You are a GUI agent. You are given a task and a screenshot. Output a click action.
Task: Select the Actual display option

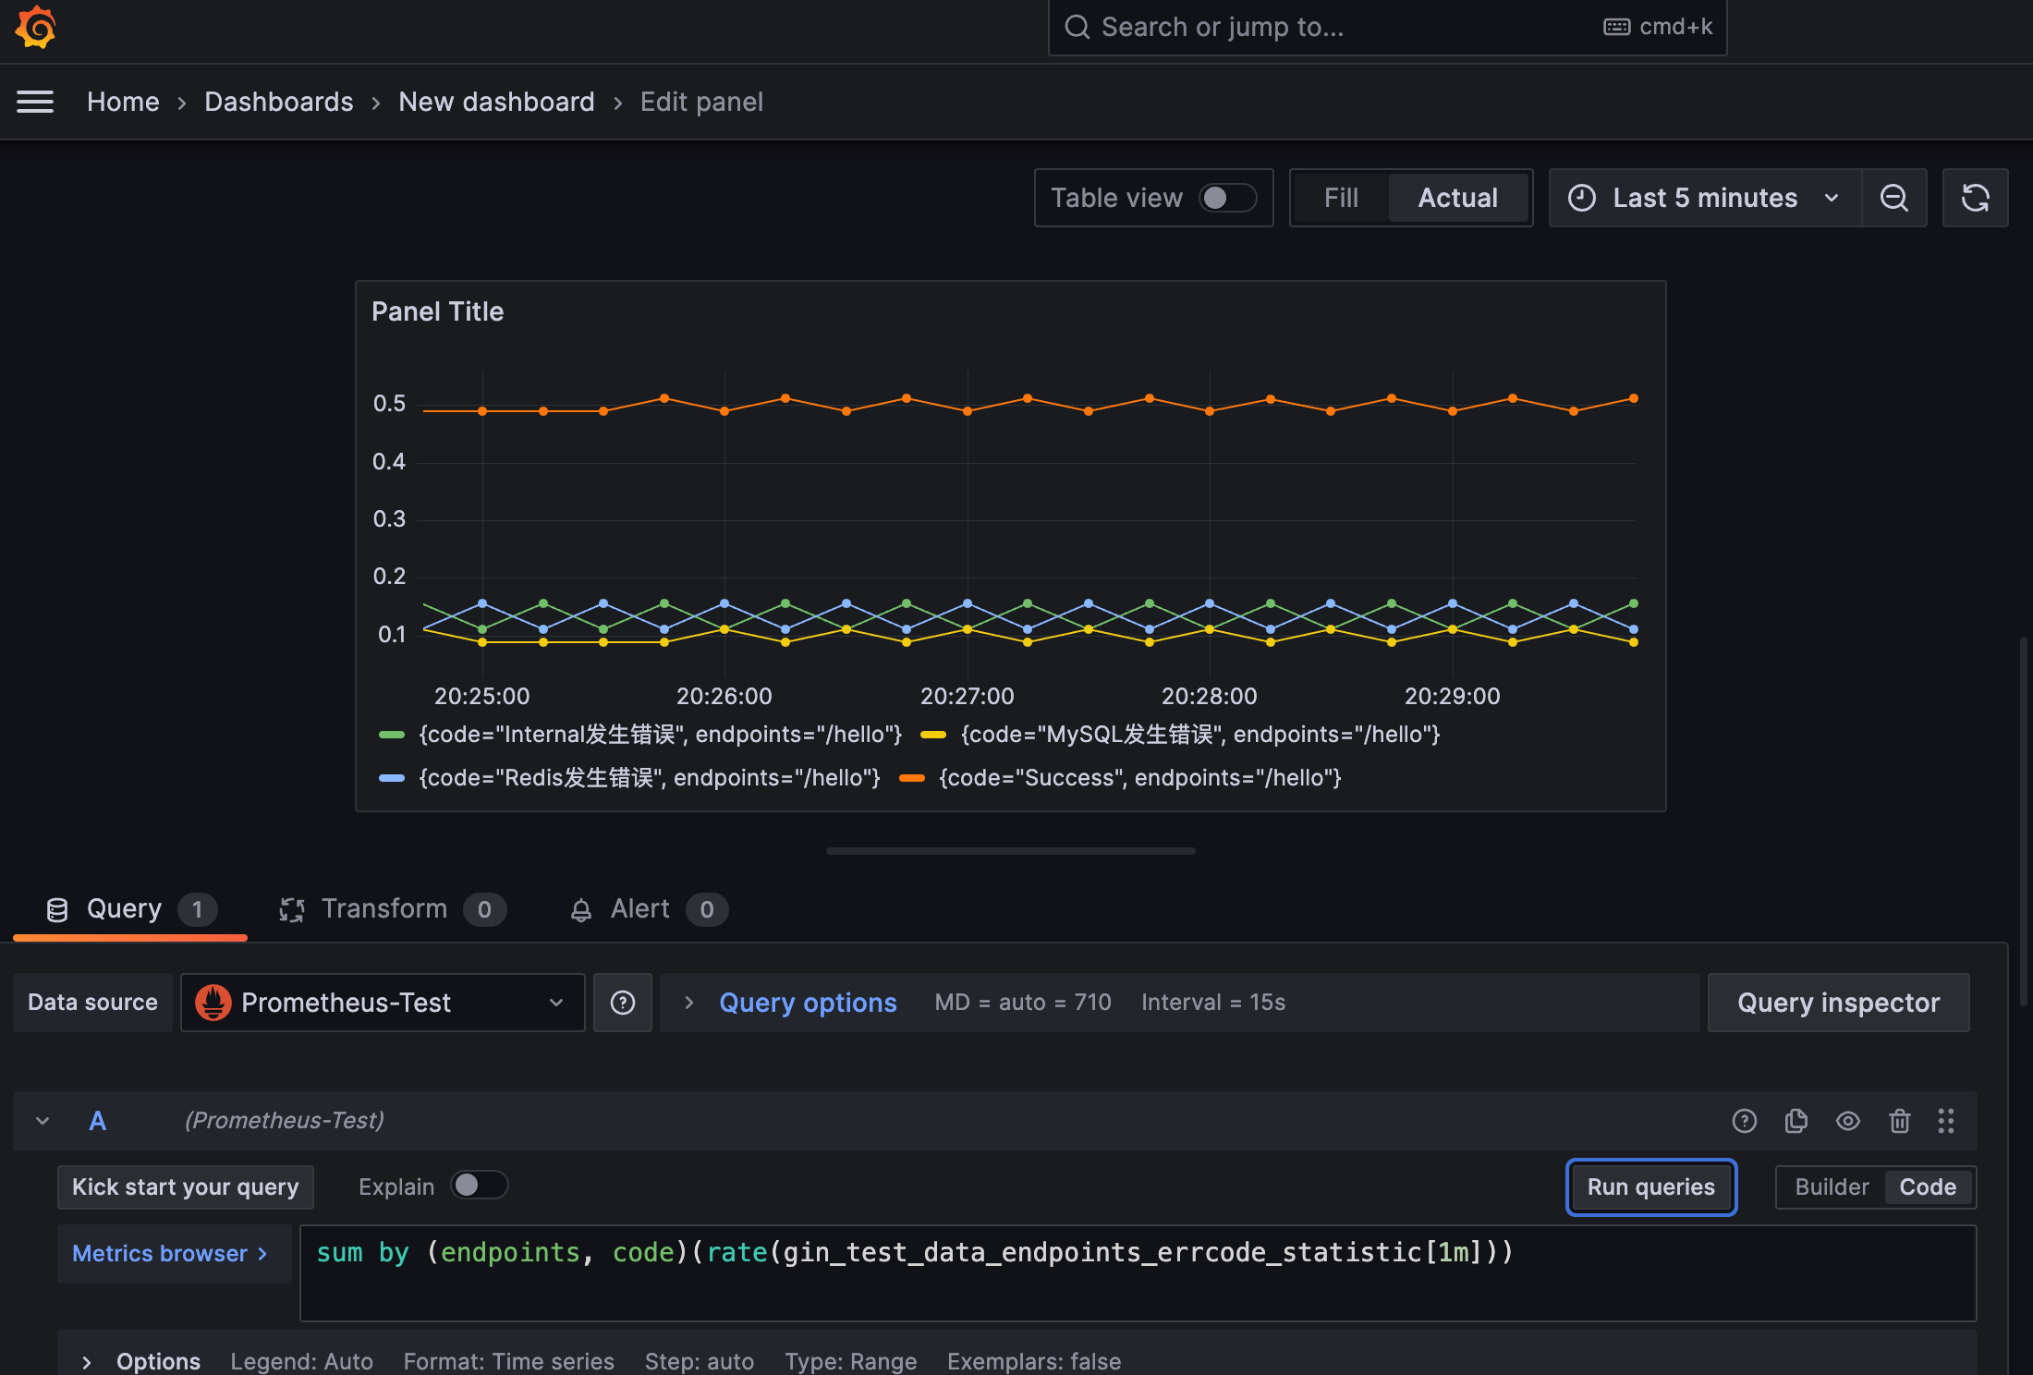1458,198
